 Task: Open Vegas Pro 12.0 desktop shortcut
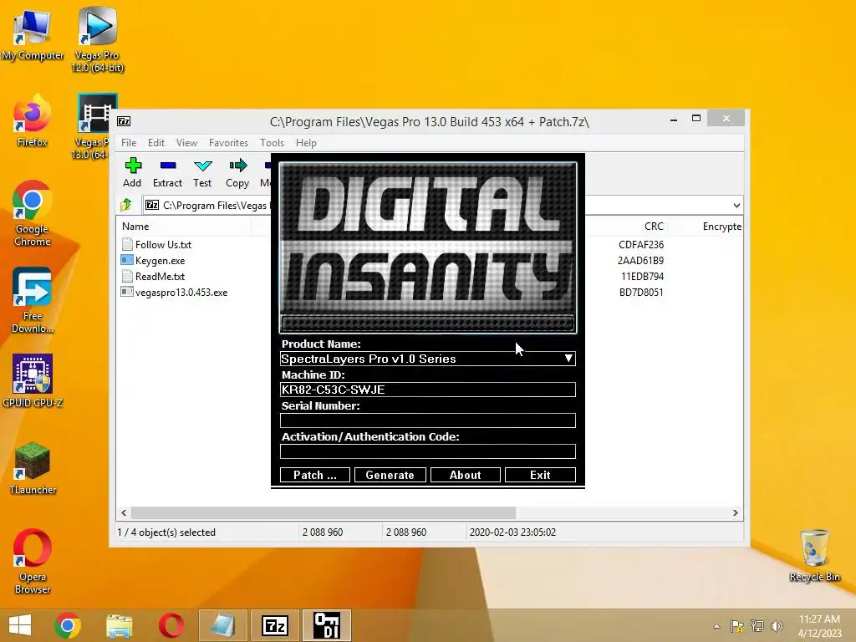(x=97, y=39)
